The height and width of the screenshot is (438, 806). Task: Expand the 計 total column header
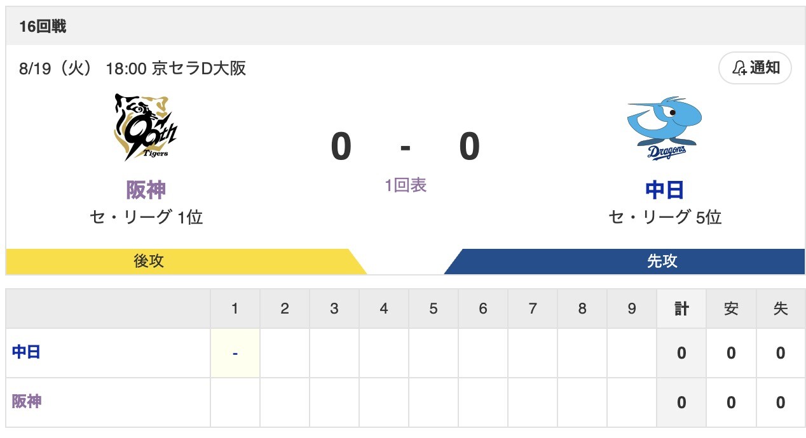(x=681, y=309)
